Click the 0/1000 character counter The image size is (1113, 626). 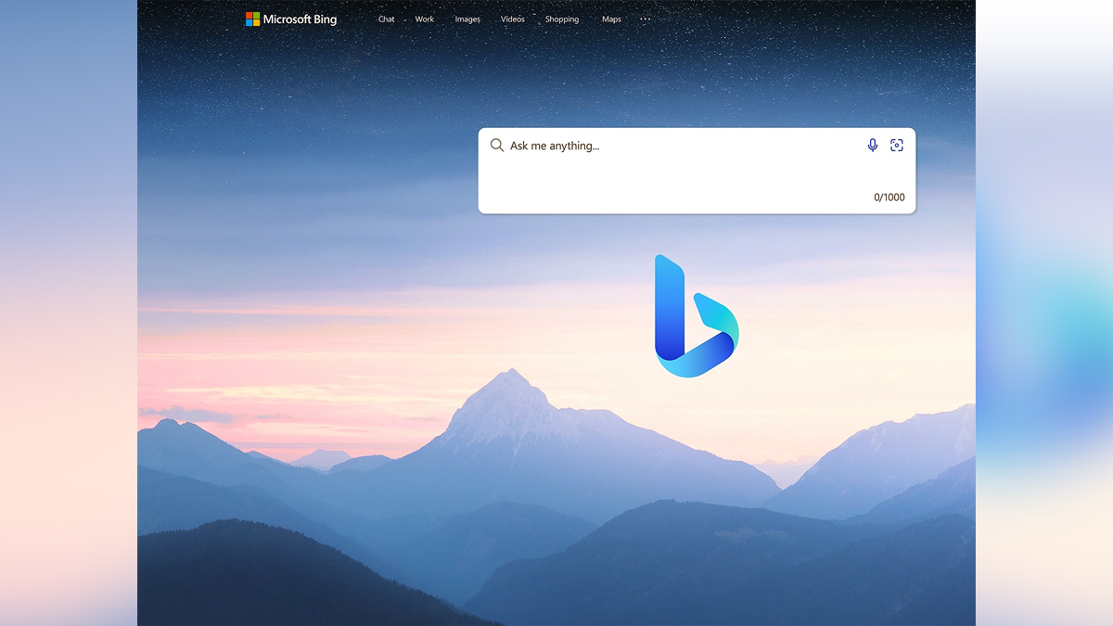coord(889,198)
